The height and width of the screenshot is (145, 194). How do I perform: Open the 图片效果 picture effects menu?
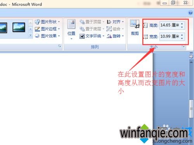coord(47,36)
